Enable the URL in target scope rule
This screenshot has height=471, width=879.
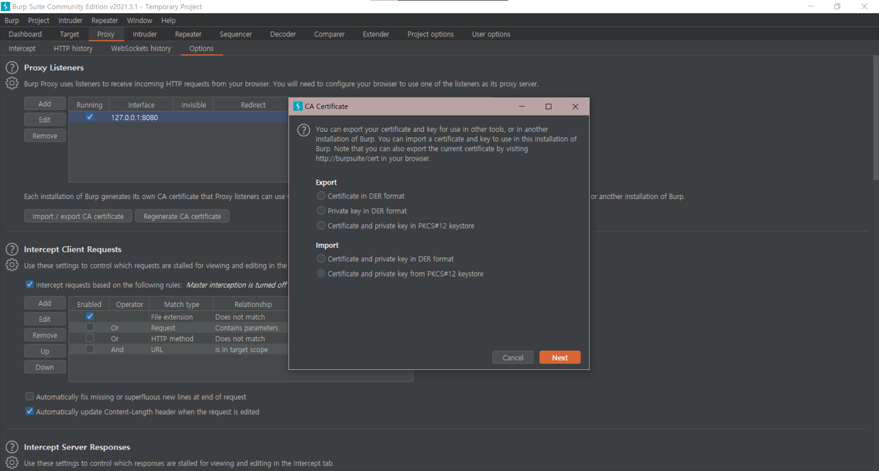click(89, 349)
